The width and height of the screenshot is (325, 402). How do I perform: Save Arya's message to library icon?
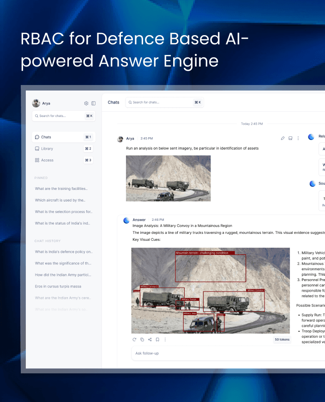point(290,139)
